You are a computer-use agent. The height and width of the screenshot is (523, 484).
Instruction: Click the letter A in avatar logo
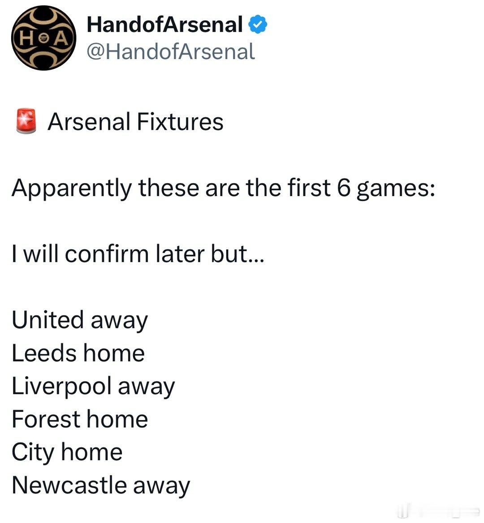(61, 39)
